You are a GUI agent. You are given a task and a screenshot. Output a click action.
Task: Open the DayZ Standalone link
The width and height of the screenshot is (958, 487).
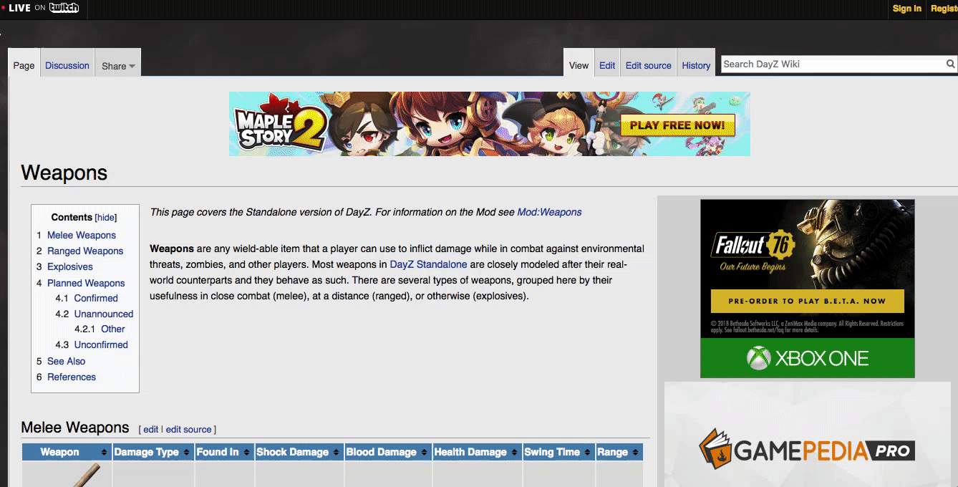click(428, 264)
